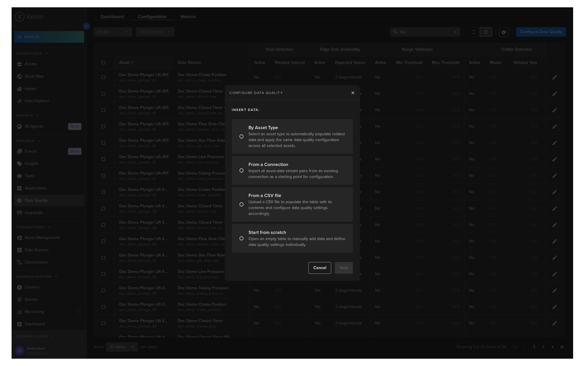Go to page 2 of results
585x366 pixels.
(543, 347)
